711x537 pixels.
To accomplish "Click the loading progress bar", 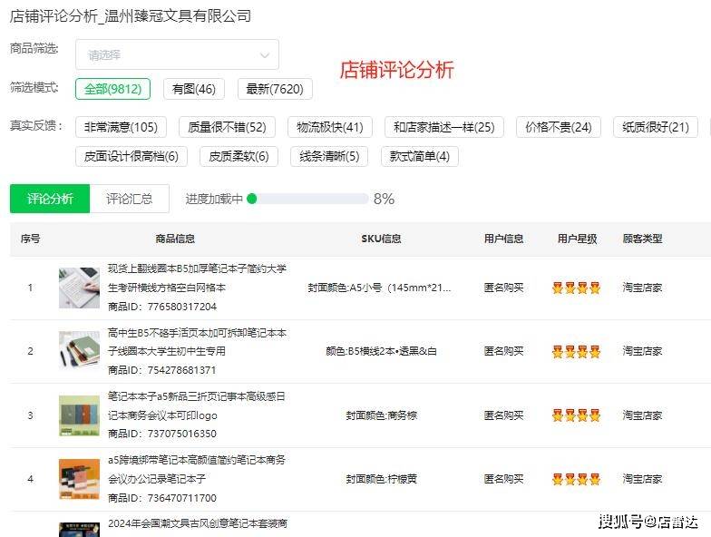I will pos(308,199).
